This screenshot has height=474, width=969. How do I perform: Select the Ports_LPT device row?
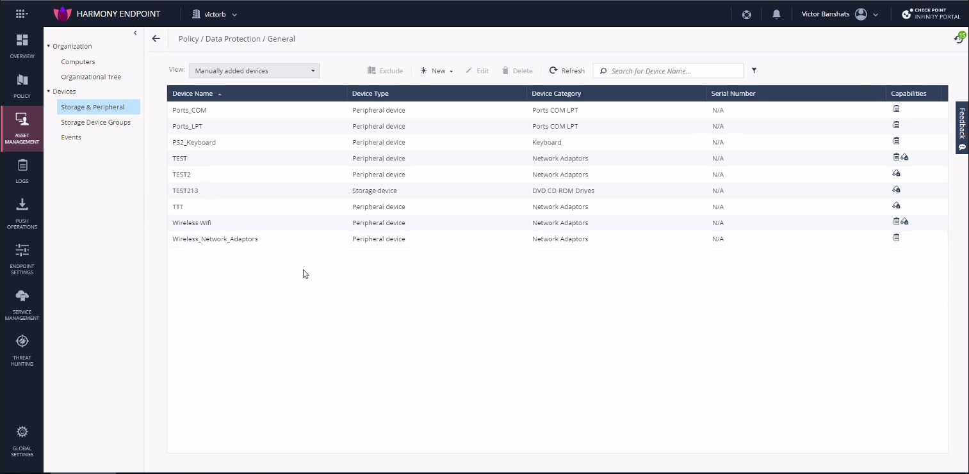(x=557, y=126)
